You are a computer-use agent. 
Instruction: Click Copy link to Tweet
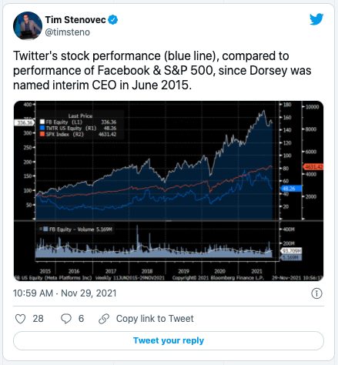coord(155,319)
